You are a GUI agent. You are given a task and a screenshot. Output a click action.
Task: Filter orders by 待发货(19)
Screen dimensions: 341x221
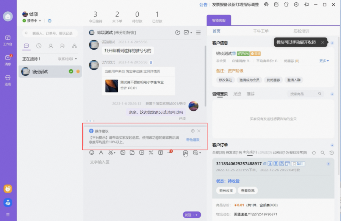[x=234, y=152]
